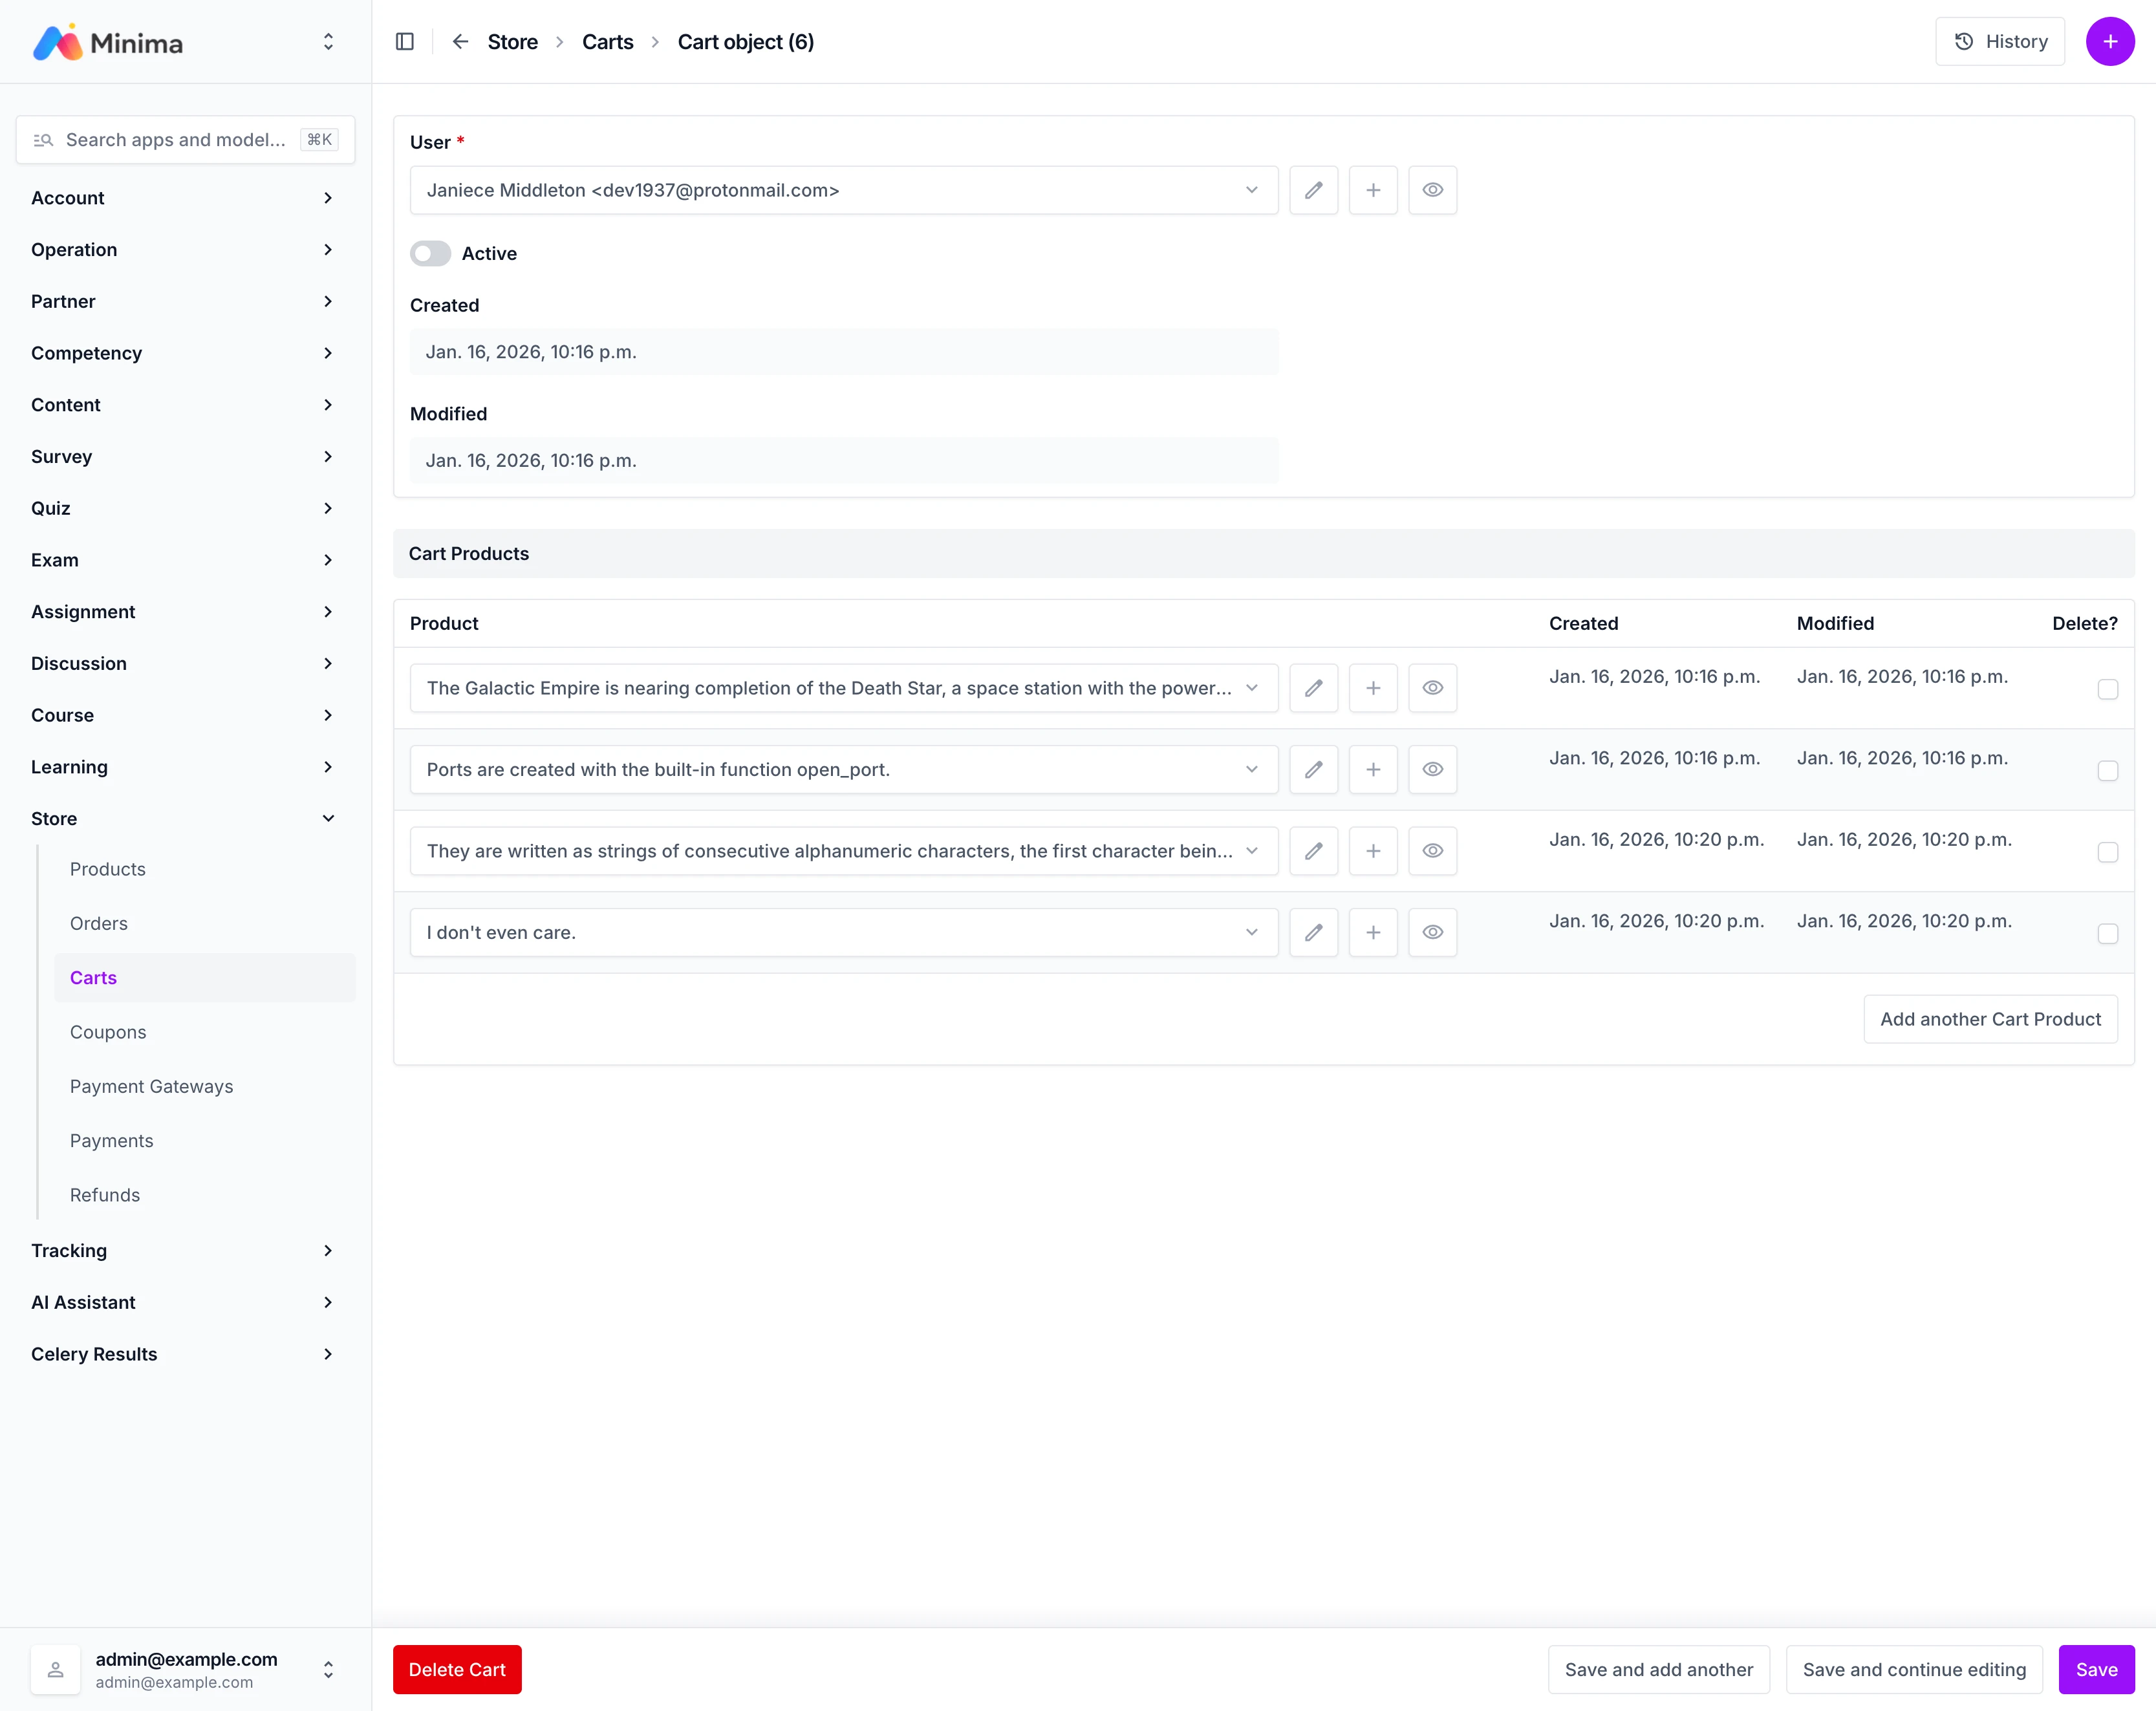Click the purple plus button top right
The image size is (2156, 1711).
click(x=2109, y=41)
